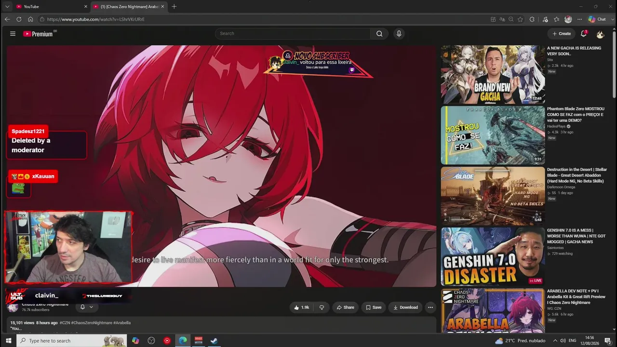
Task: Click on the video player frame
Action: (222, 166)
